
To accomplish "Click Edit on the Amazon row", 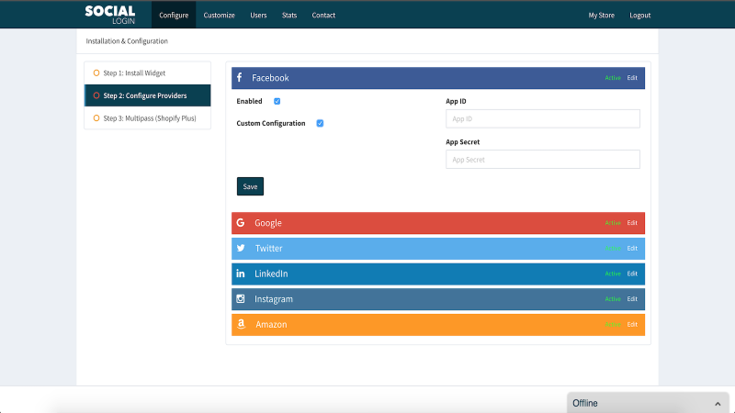I will pos(632,324).
